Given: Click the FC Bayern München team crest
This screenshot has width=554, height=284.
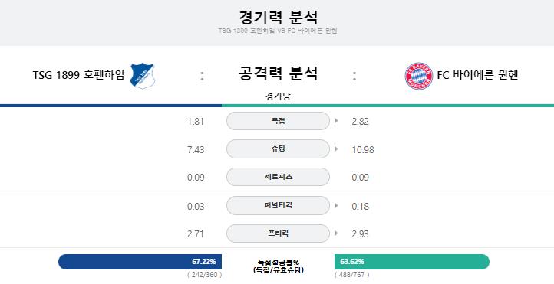Looking at the screenshot, I should click(419, 76).
